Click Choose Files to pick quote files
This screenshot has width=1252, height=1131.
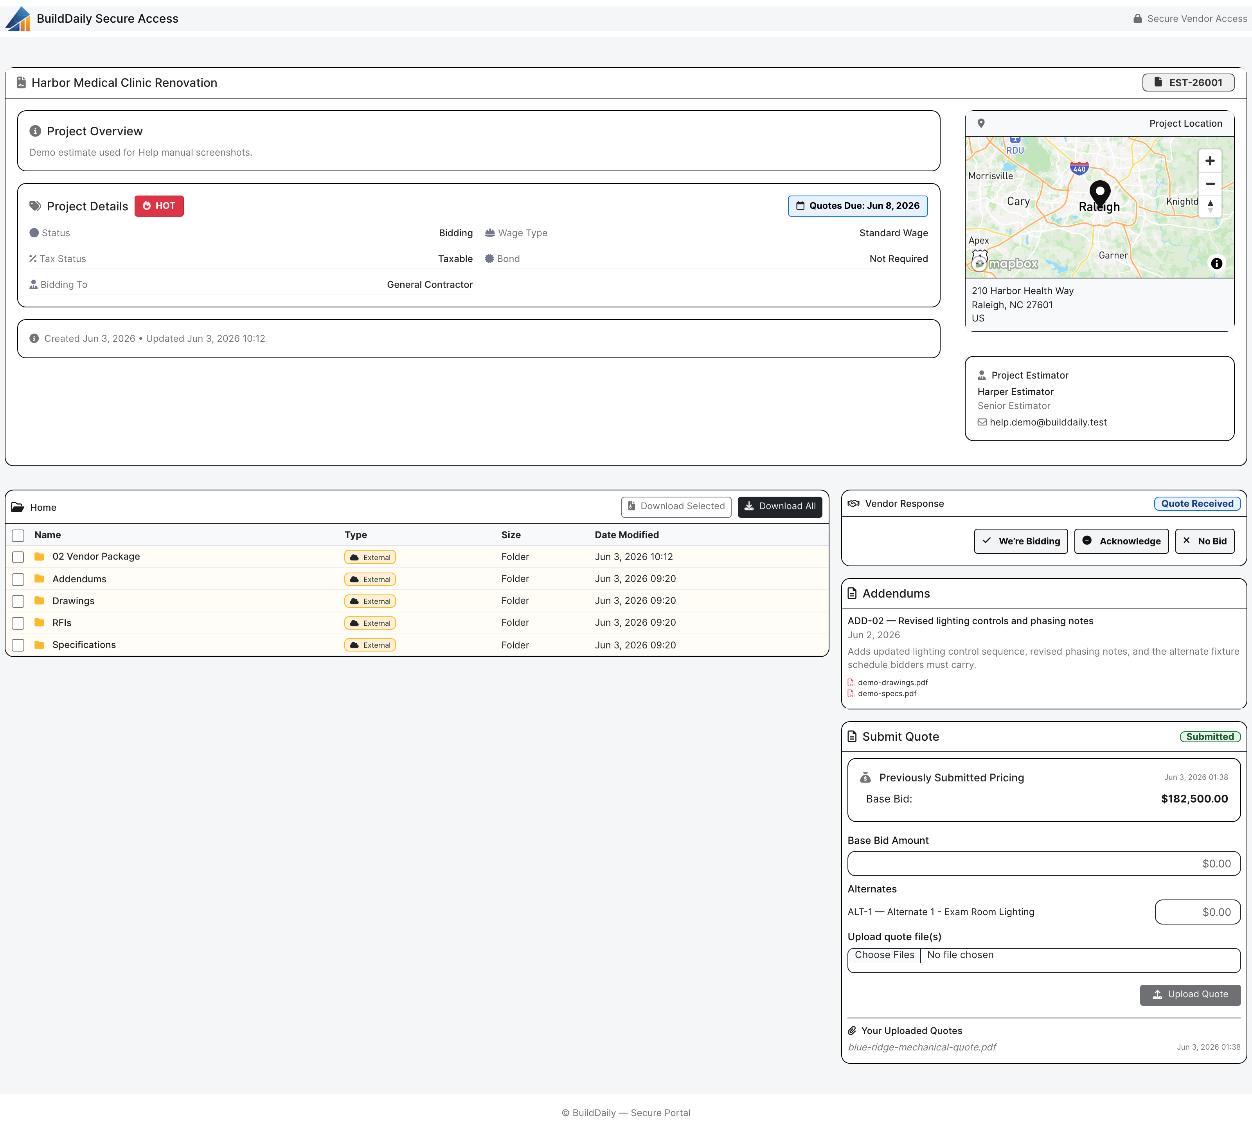pos(884,955)
